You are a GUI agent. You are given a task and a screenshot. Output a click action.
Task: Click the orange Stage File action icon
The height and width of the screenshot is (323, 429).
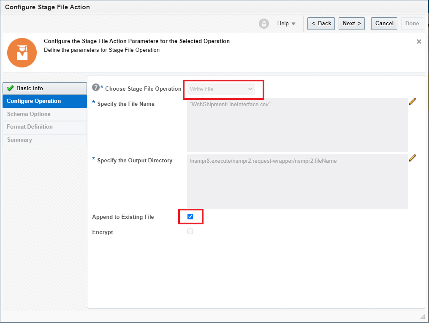(22, 52)
